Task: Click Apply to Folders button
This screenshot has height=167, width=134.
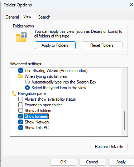Action: click(55, 45)
